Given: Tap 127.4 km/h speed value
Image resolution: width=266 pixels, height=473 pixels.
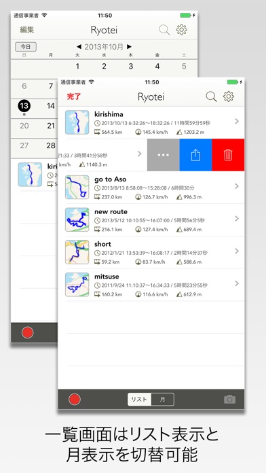Looking at the screenshot, I should pyautogui.click(x=155, y=230).
